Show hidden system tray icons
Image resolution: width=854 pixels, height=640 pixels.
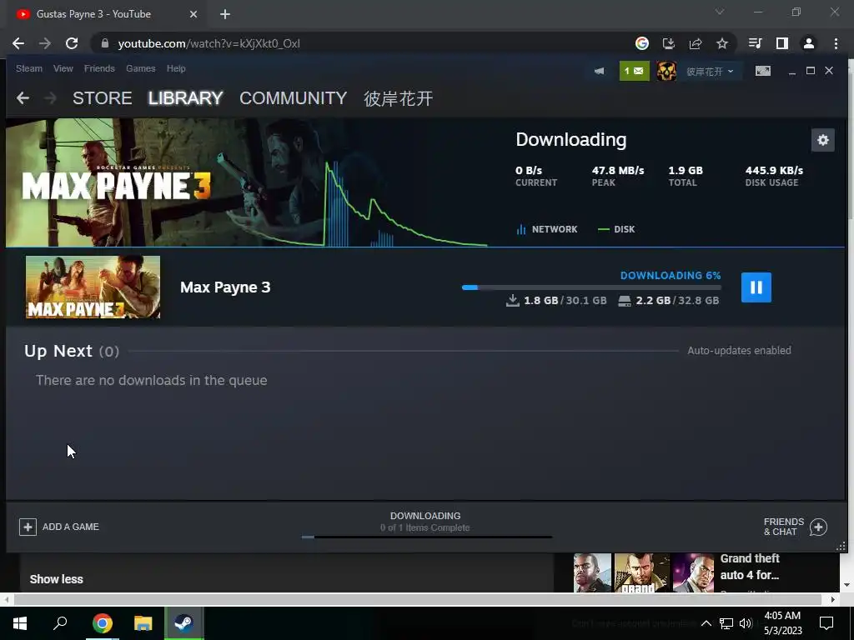tap(706, 623)
